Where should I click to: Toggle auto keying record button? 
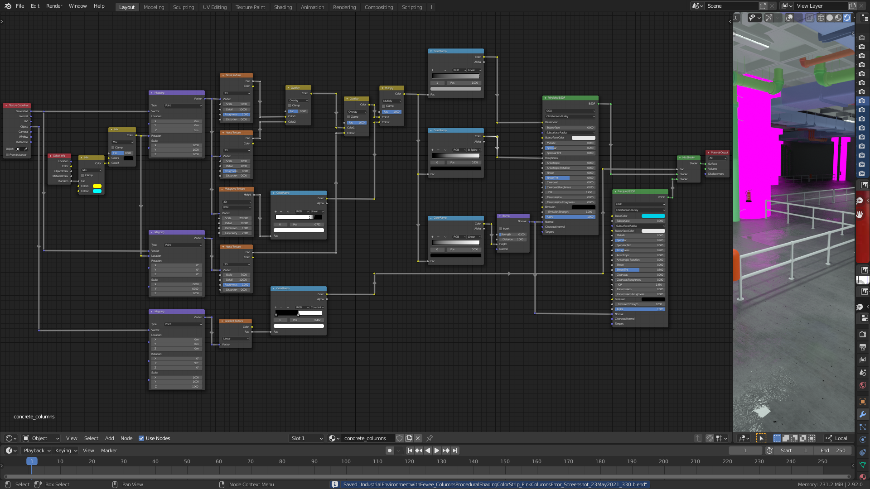click(x=389, y=451)
